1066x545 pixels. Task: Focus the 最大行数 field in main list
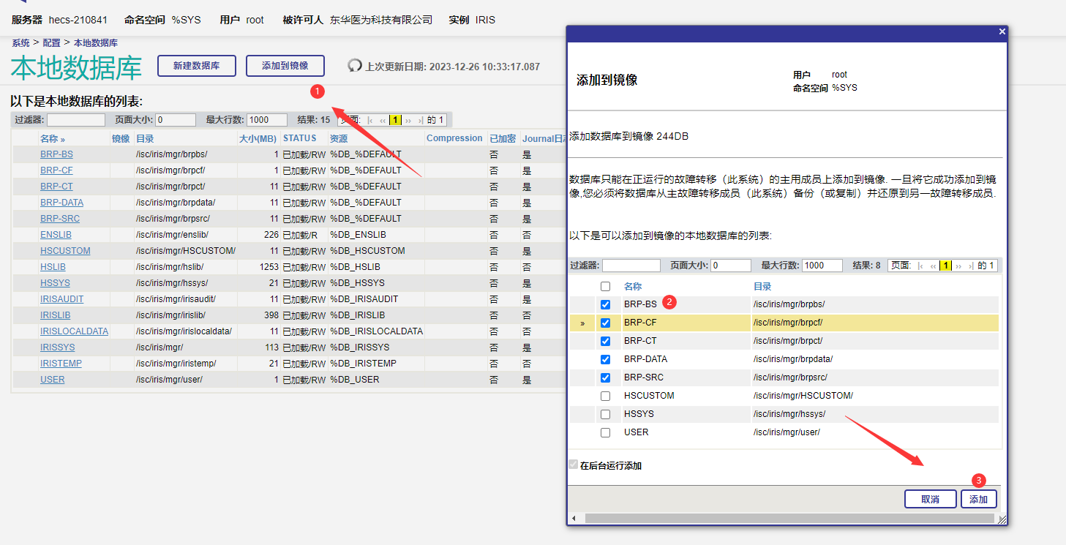[x=267, y=120]
